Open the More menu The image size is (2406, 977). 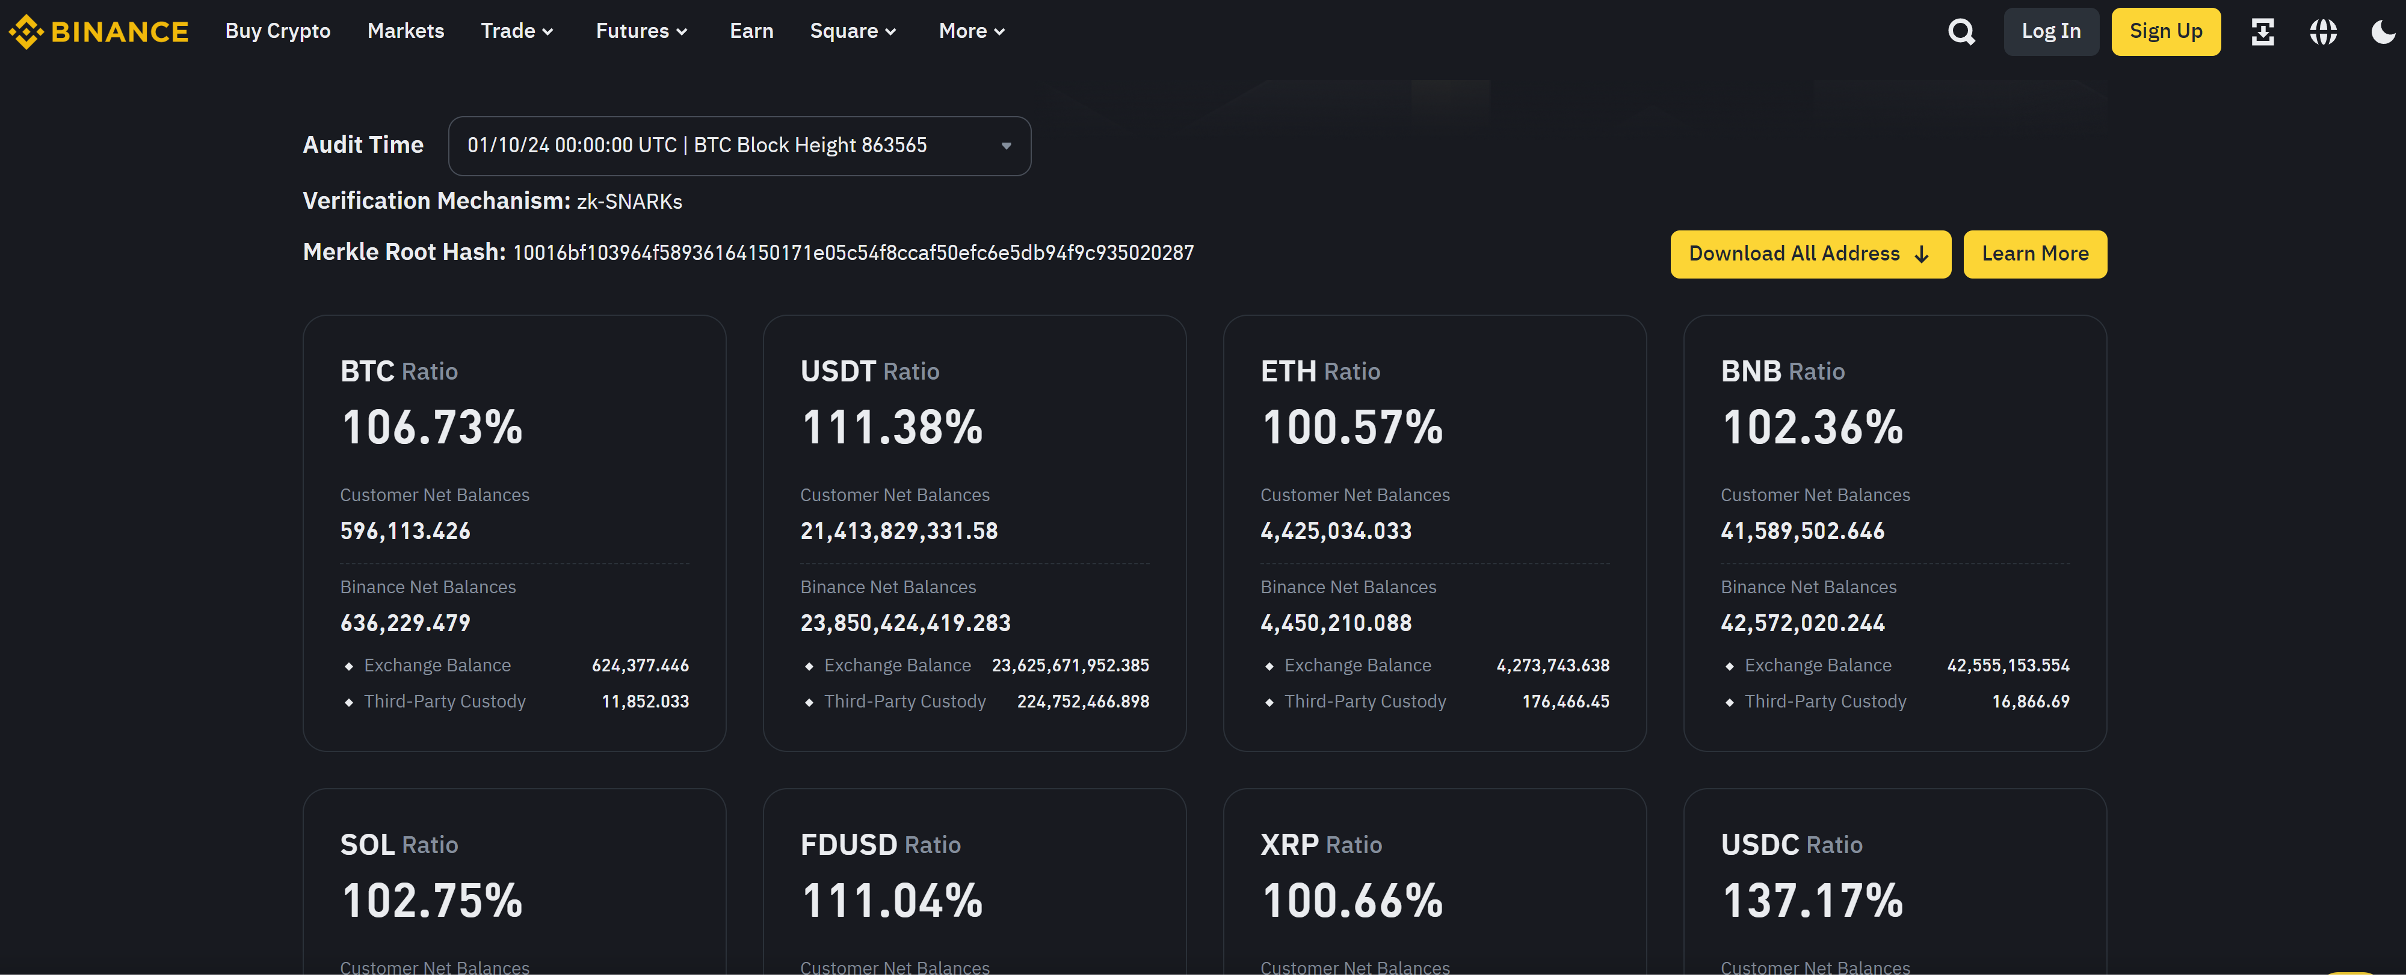pyautogui.click(x=970, y=31)
